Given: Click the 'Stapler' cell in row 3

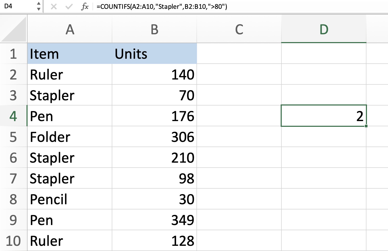Looking at the screenshot, I should [x=70, y=95].
